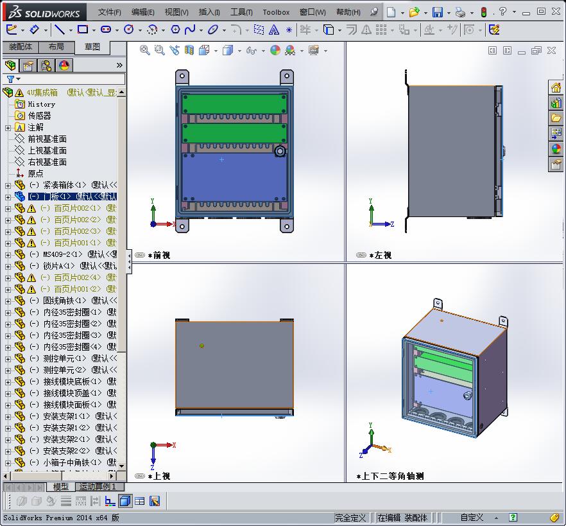Select the sketch Text tool
The height and width of the screenshot is (526, 566).
click(274, 30)
